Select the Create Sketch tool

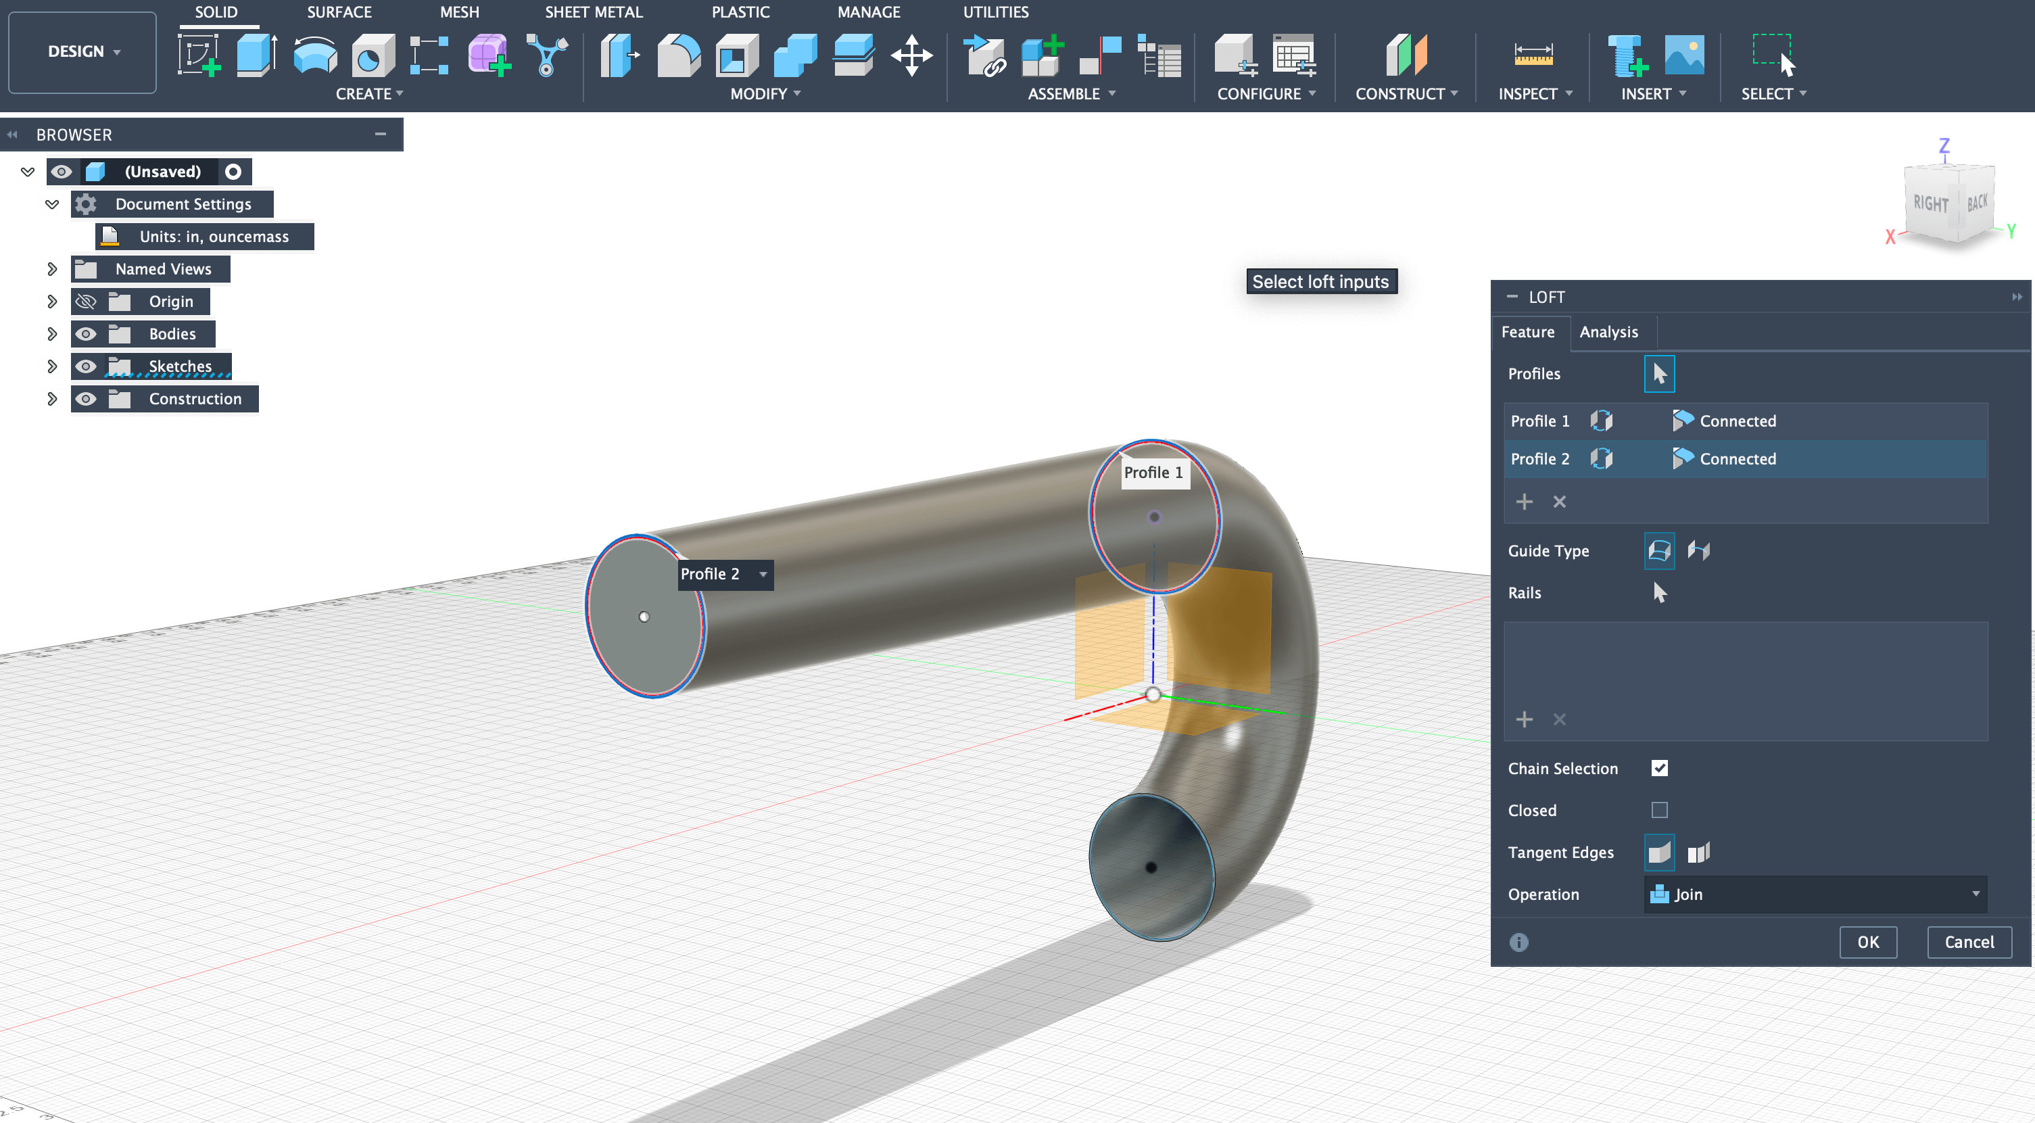coord(199,55)
